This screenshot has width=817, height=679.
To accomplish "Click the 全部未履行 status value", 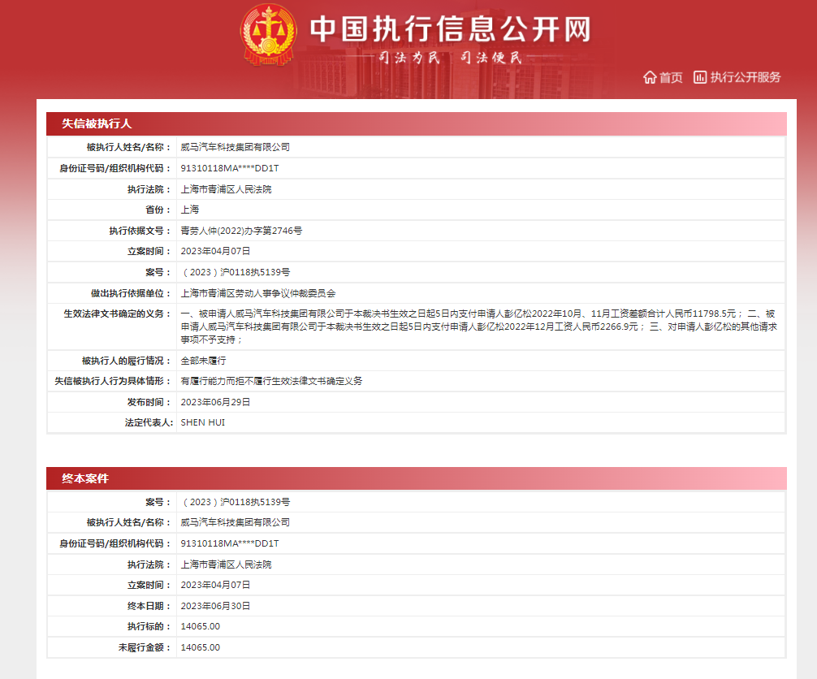I will 203,361.
